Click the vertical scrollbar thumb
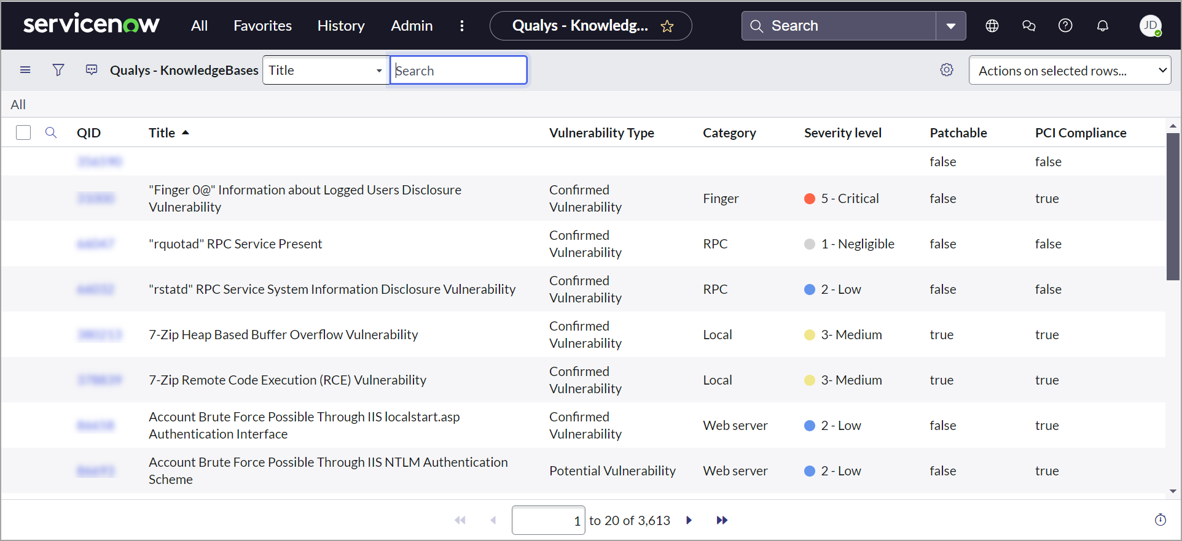Image resolution: width=1182 pixels, height=541 pixels. (1173, 206)
